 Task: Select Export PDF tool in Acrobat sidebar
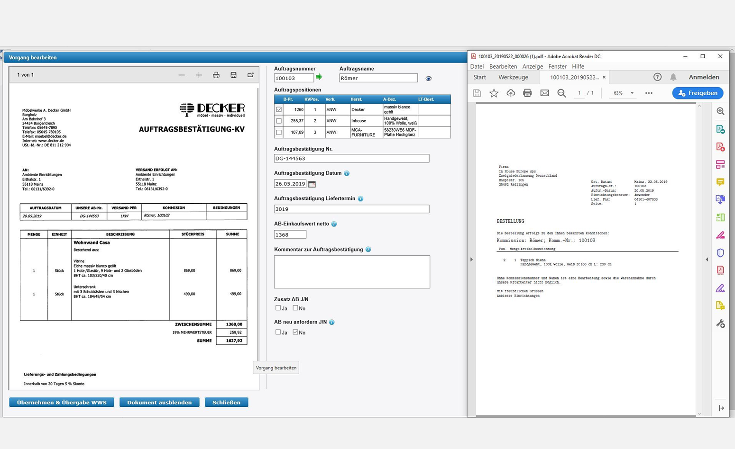[x=720, y=129]
